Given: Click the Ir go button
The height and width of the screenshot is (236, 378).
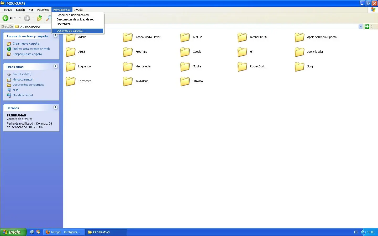Looking at the screenshot, I should coord(369,26).
